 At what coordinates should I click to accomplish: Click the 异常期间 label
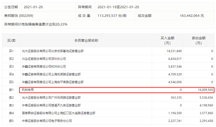pyautogui.click(x=85, y=7)
